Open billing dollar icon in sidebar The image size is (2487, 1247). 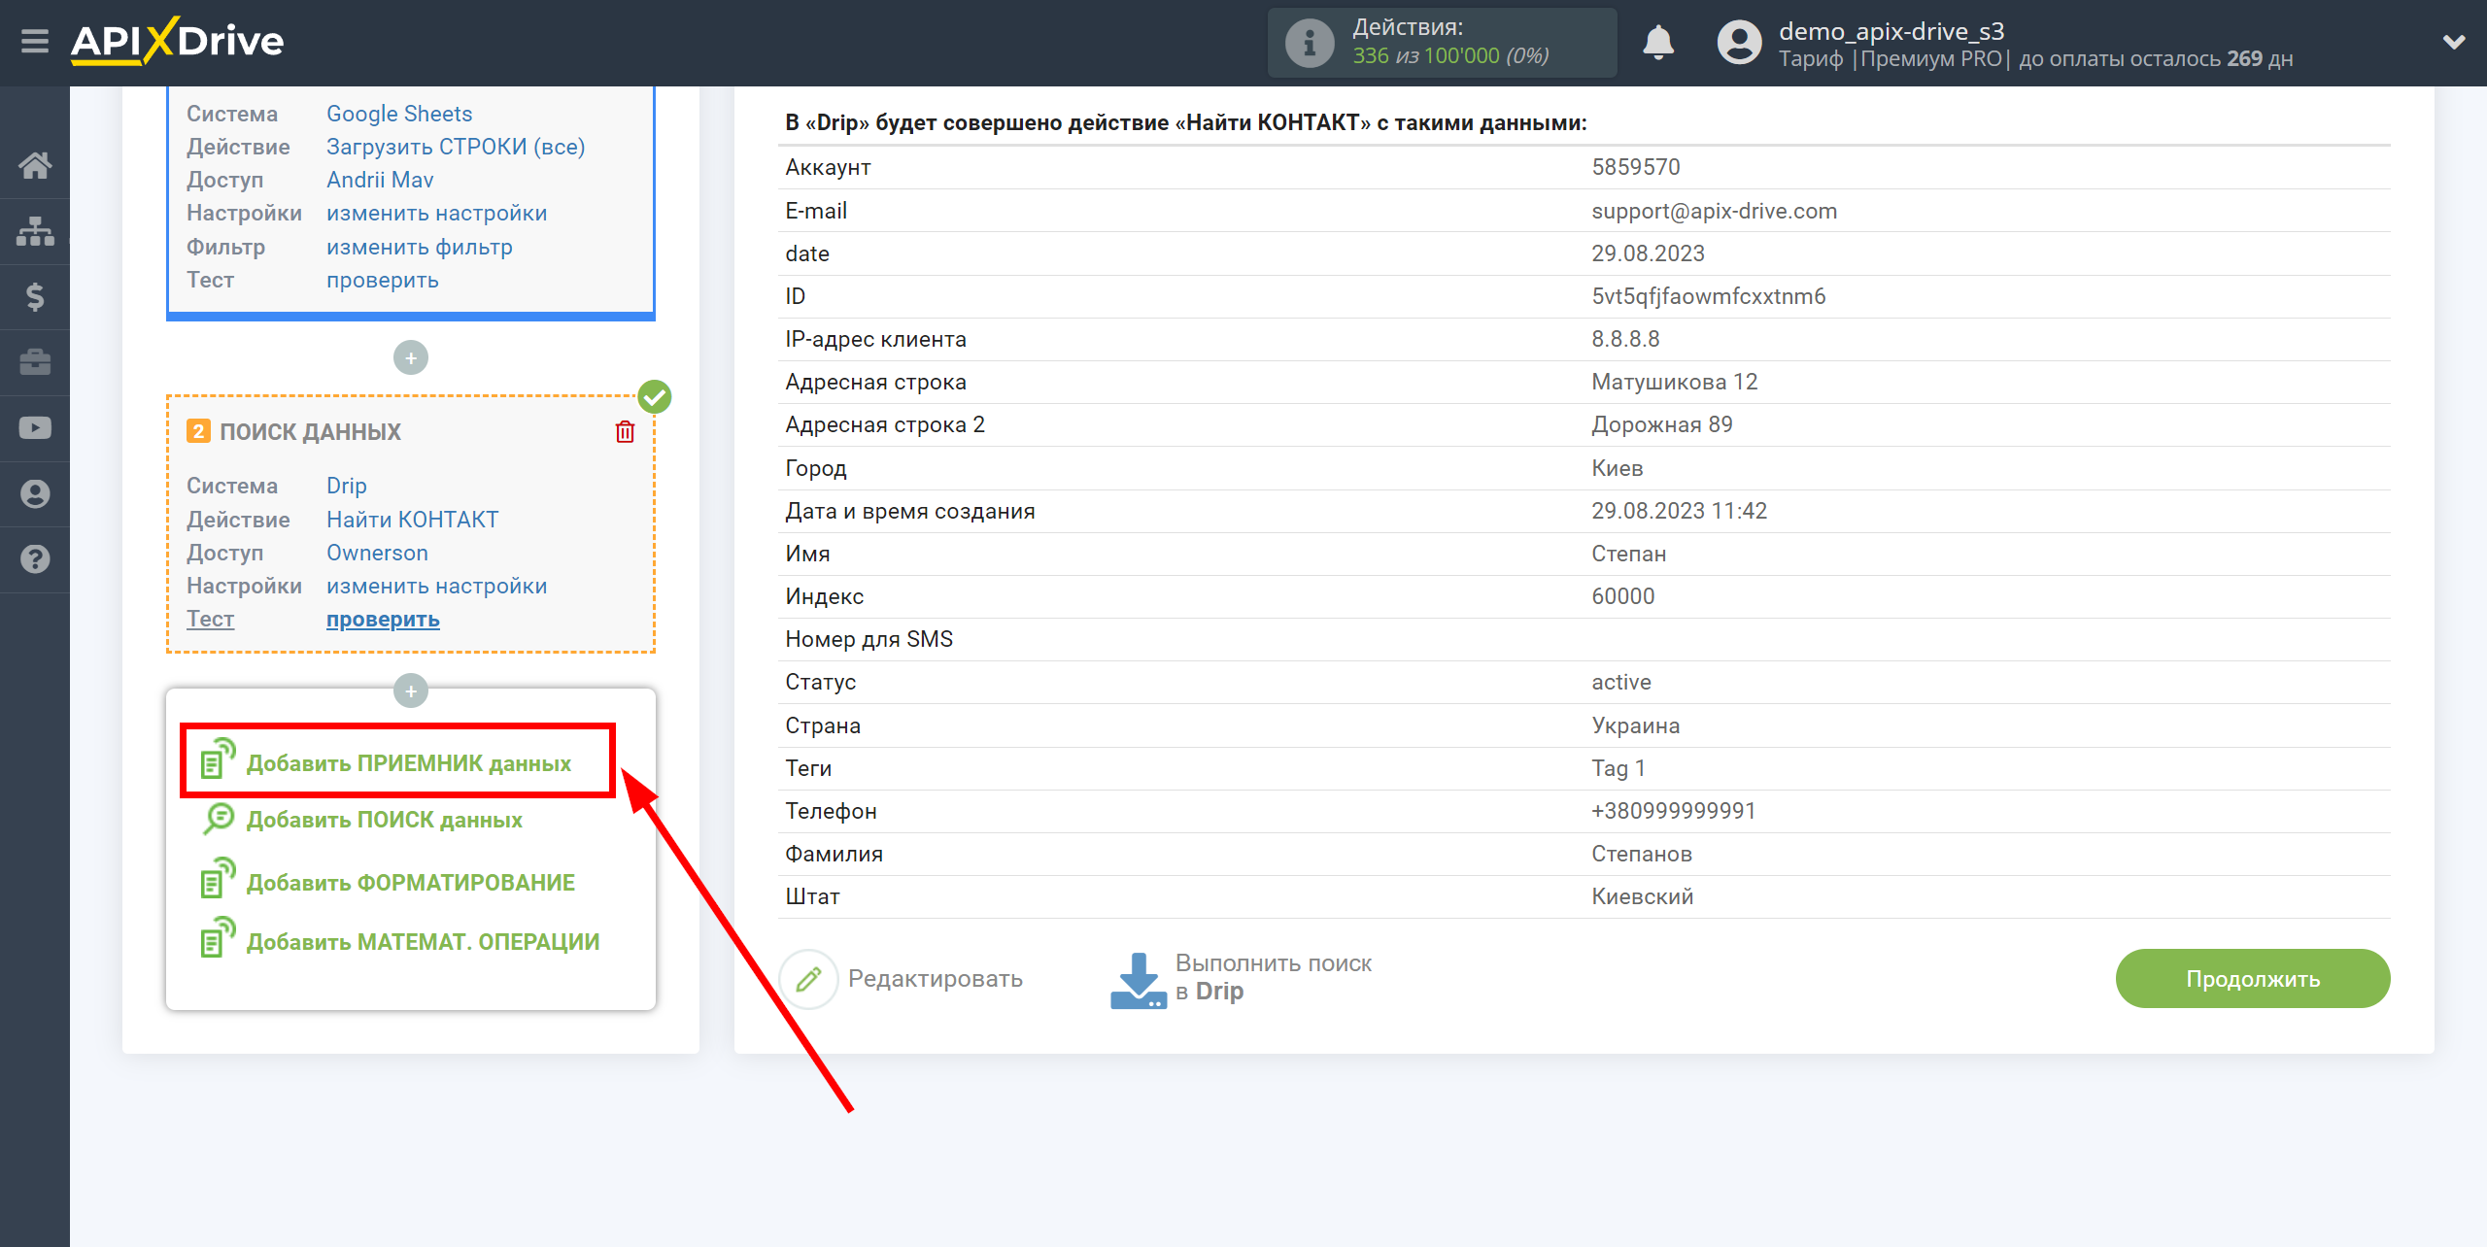click(35, 296)
